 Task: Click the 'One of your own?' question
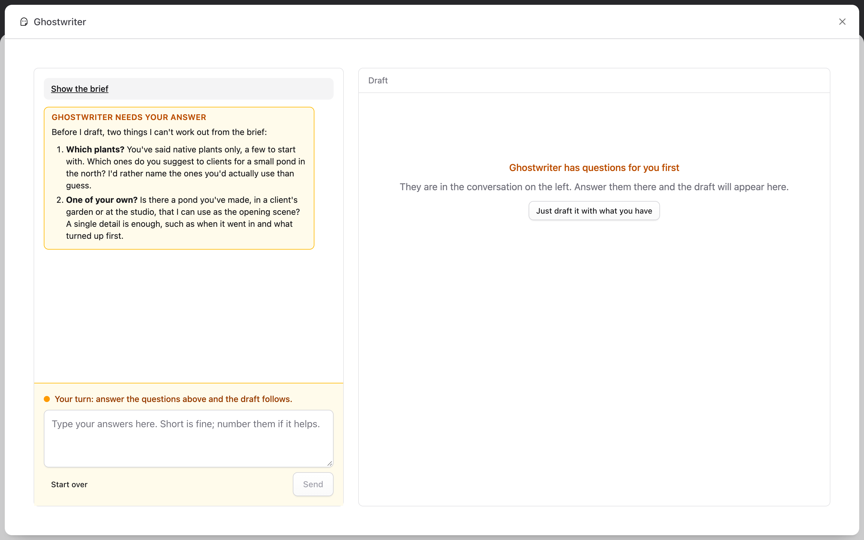click(102, 199)
